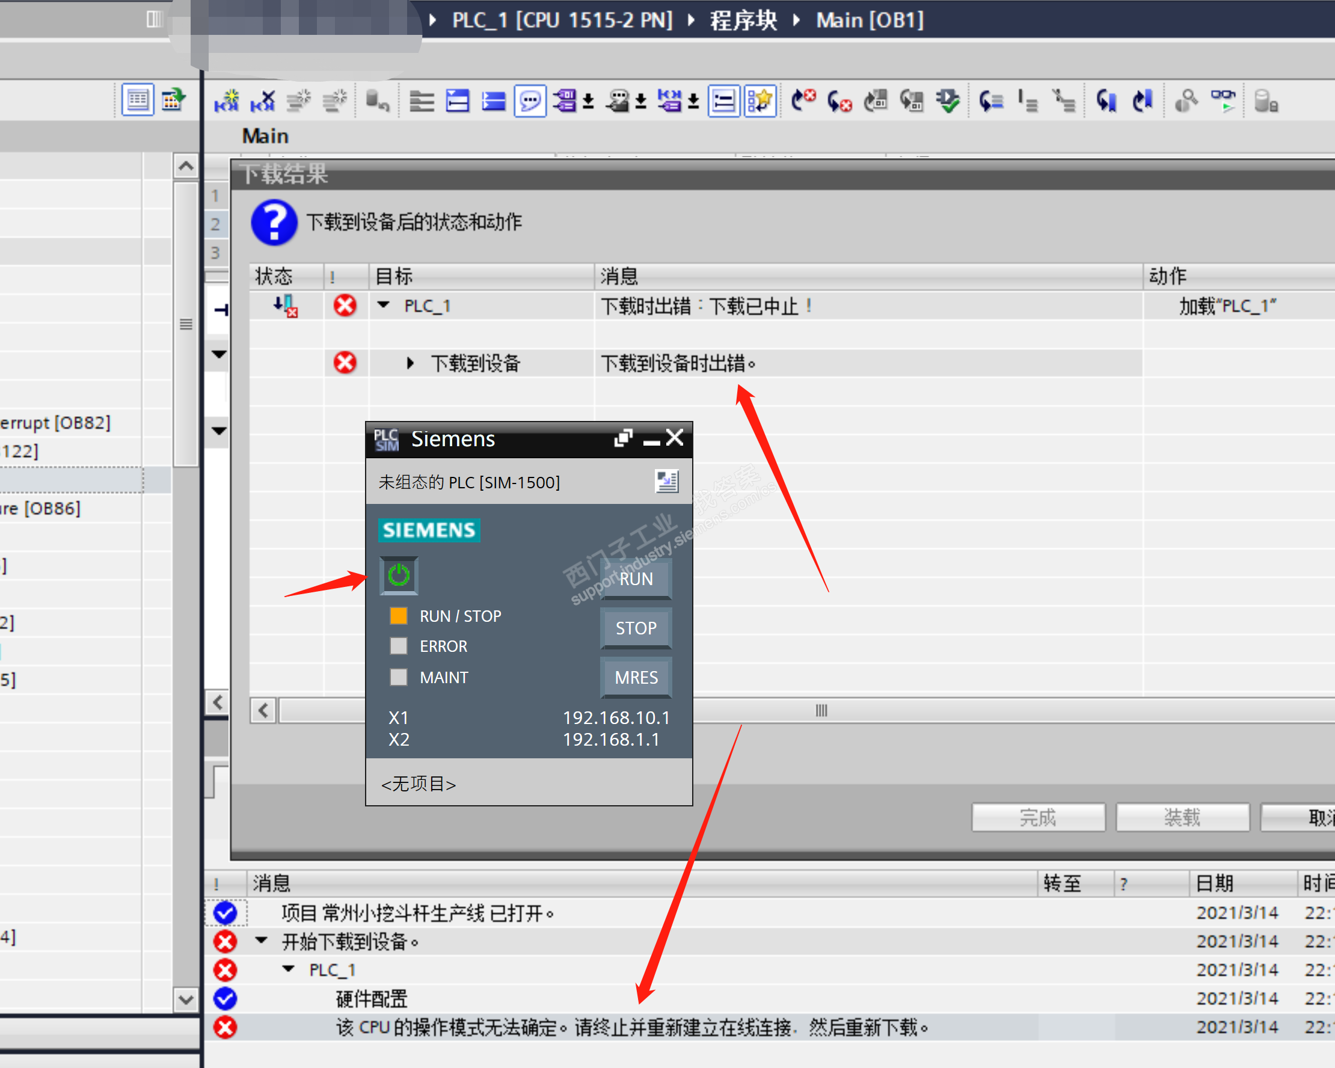1335x1068 pixels.
Task: Toggle network comments speech-bubble icon
Action: tap(530, 100)
